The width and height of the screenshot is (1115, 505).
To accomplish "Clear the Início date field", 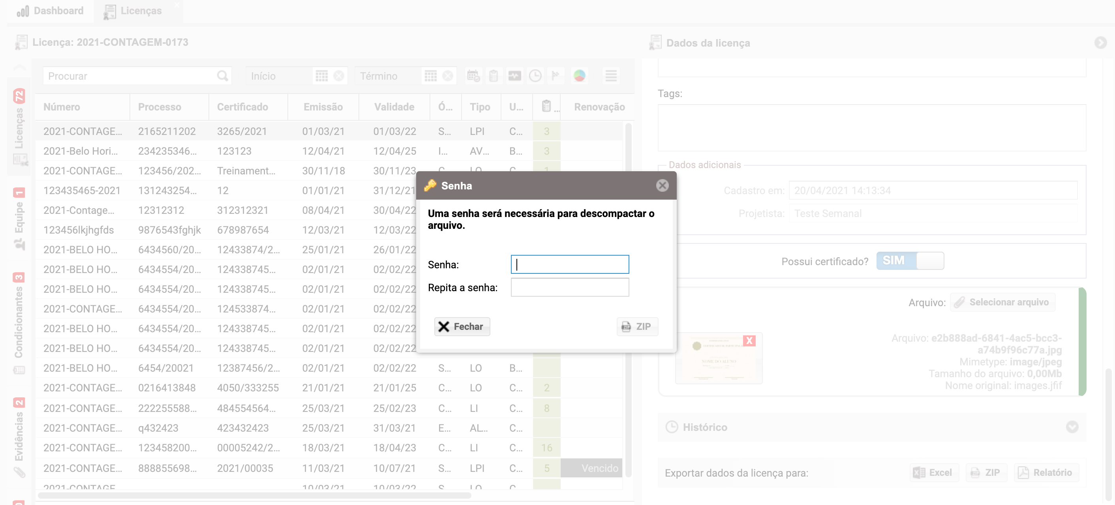I will (x=339, y=76).
